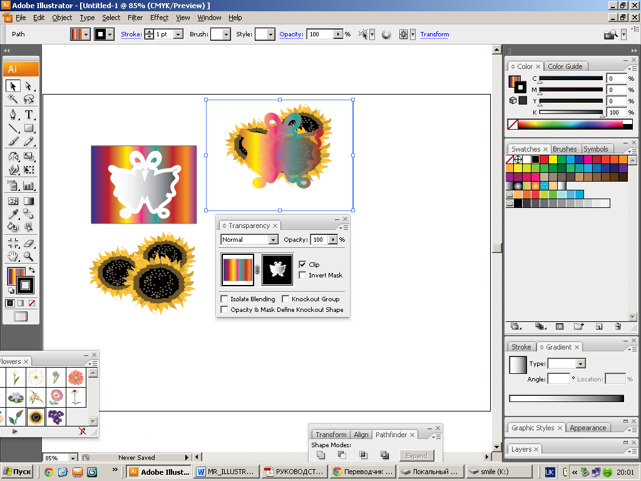This screenshot has width=641, height=481.
Task: Open the Brush dropdown in control bar
Action: 226,34
